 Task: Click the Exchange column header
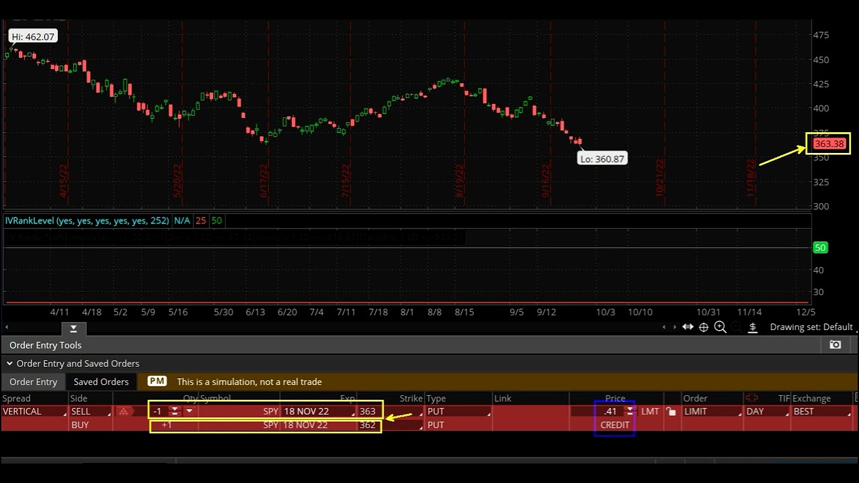[x=811, y=398]
